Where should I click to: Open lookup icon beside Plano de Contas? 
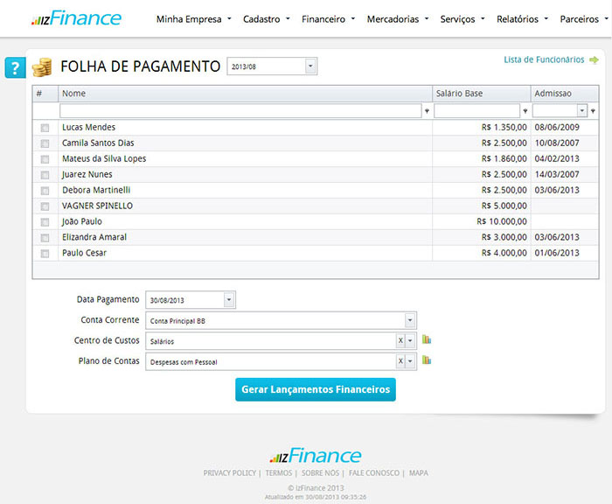coord(428,360)
